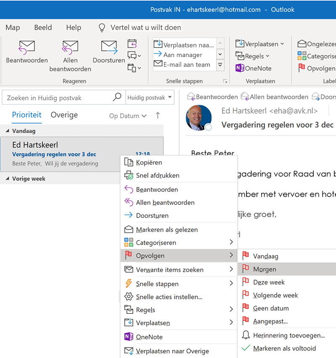The width and height of the screenshot is (336, 358).
Task: Open Snelle stappen dialog launcher
Action: [x=225, y=81]
